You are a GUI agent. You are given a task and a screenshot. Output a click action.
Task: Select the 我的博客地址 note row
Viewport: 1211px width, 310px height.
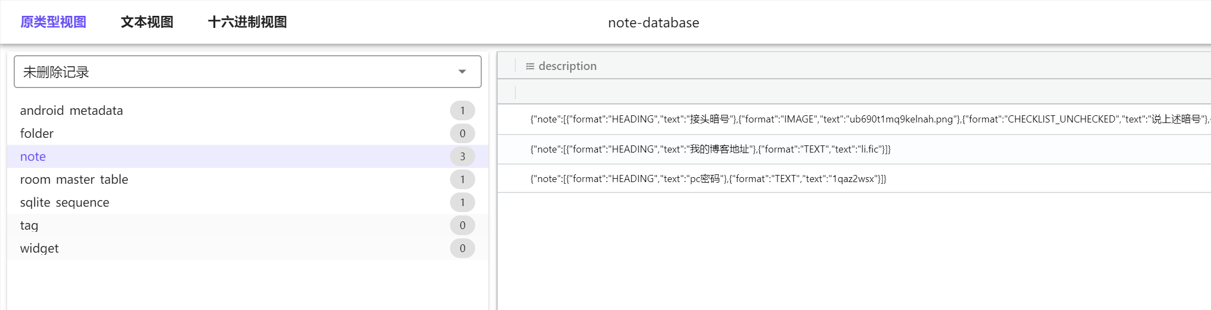[710, 149]
